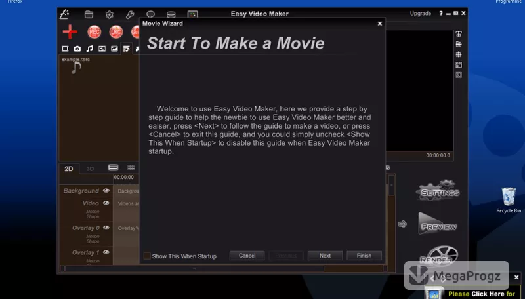Toggle the Show This When Startup checkbox

click(147, 256)
